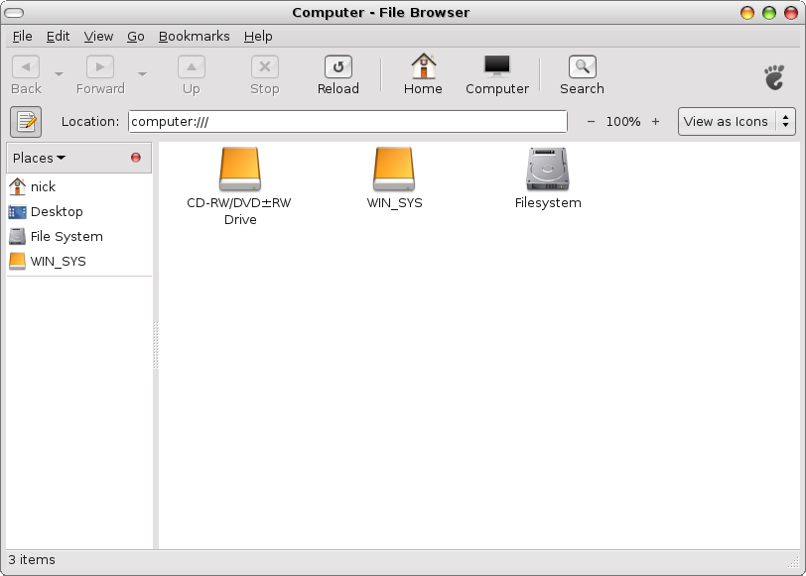Click the Forward arrow toolbar icon
This screenshot has height=576, width=806.
coord(100,67)
